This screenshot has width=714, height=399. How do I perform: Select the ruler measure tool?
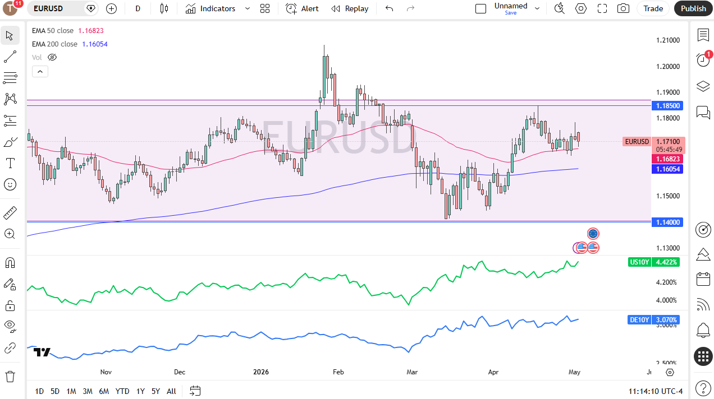coord(10,212)
